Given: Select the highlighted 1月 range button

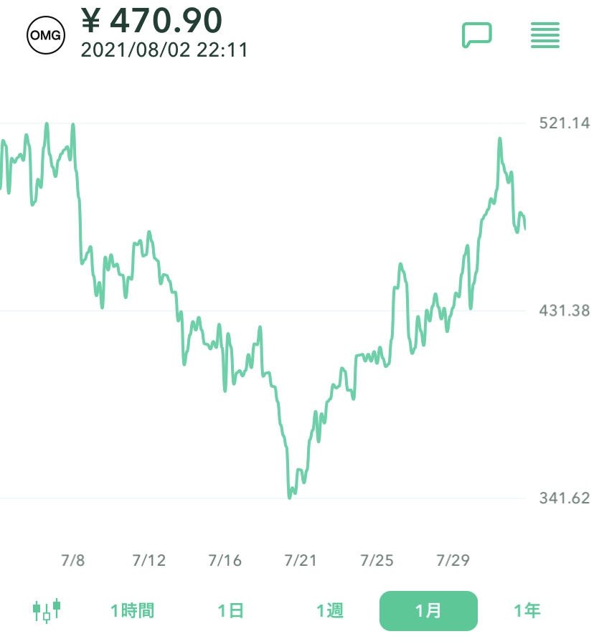Looking at the screenshot, I should coord(428,611).
